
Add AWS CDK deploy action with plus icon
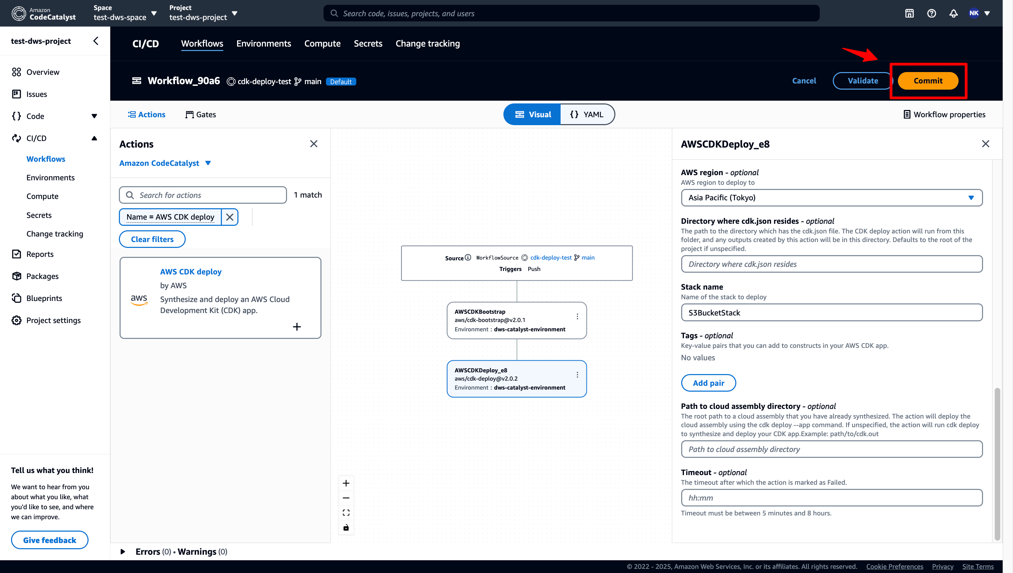point(297,326)
